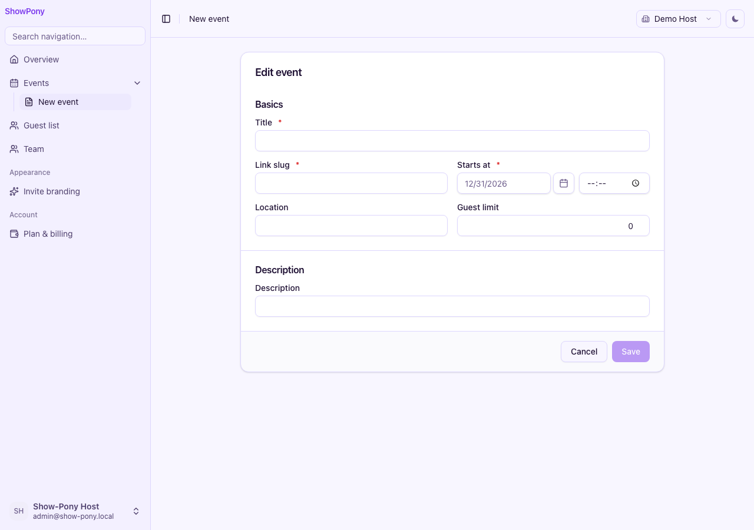Viewport: 754px width, 530px height.
Task: Select New event in sidebar
Action: [x=75, y=102]
